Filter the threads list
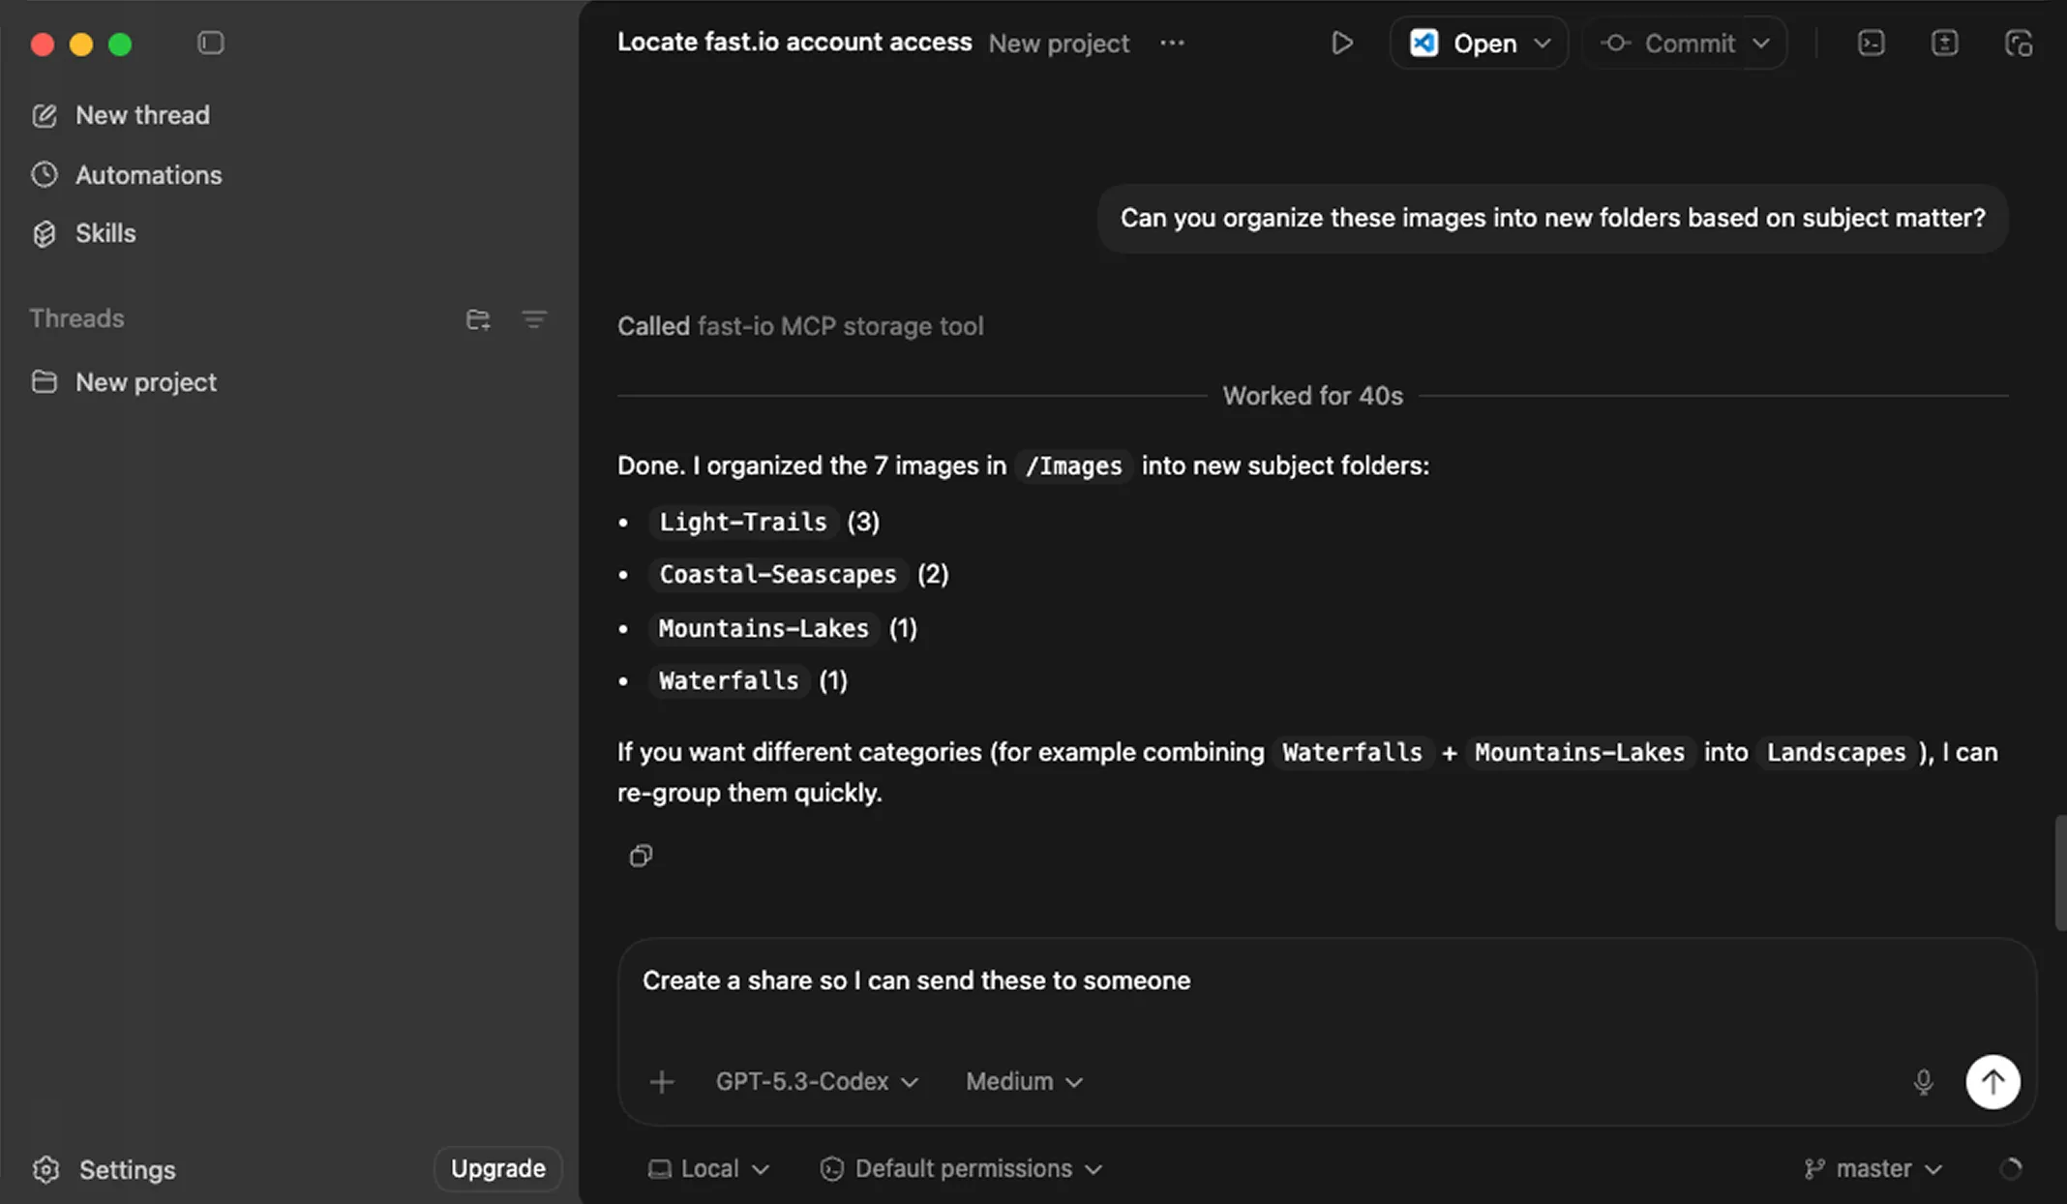2067x1204 pixels. point(534,318)
